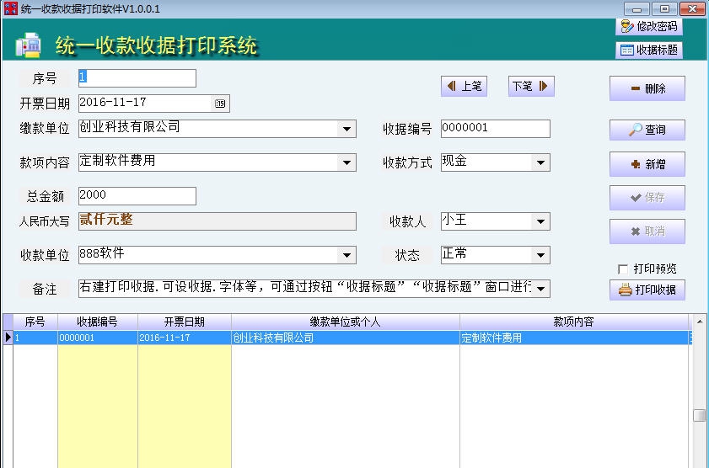Select table cell 0000001
Screen dimensions: 709x468
point(97,338)
